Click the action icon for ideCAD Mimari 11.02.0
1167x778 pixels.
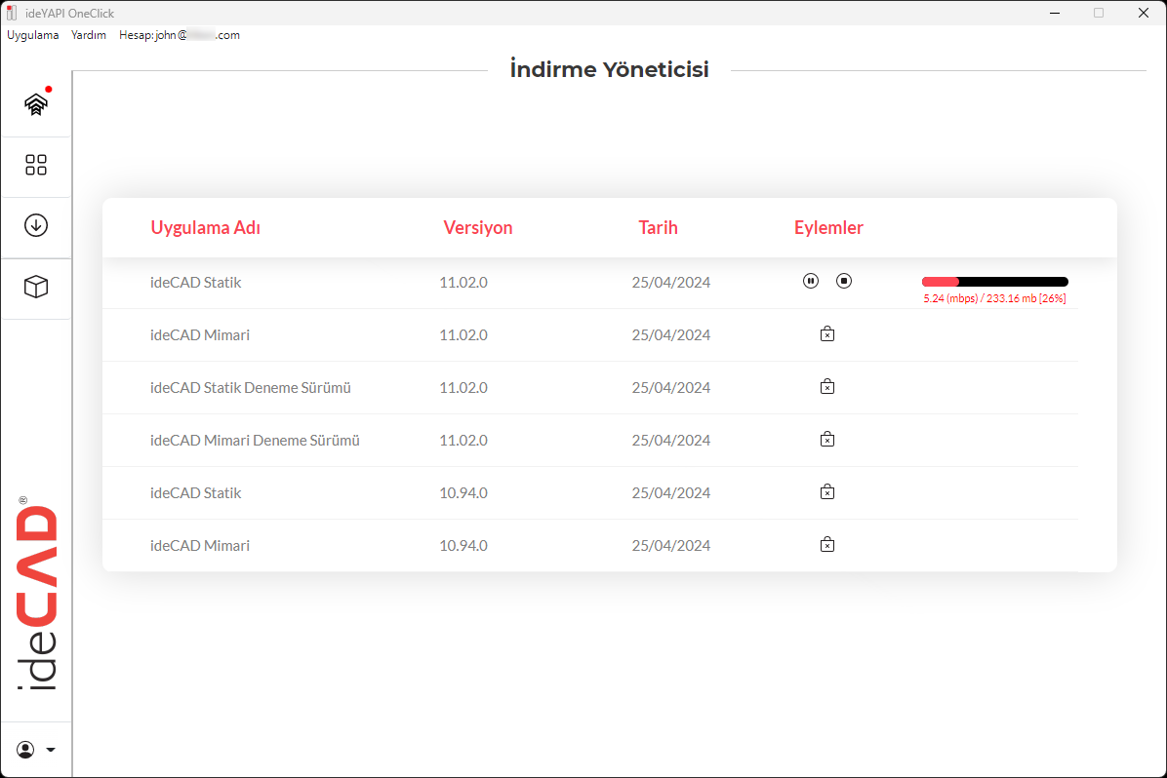[827, 334]
